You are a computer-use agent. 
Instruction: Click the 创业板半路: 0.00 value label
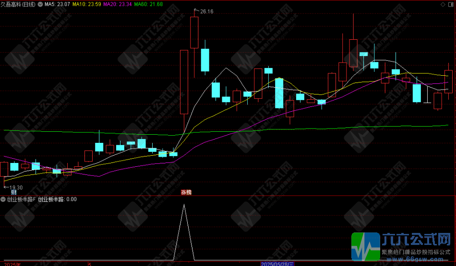click(x=57, y=199)
